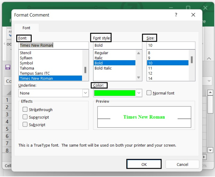Screen dimensions: 215x177
Task: Select row 5 header in Excel
Action: pyautogui.click(x=7, y=129)
